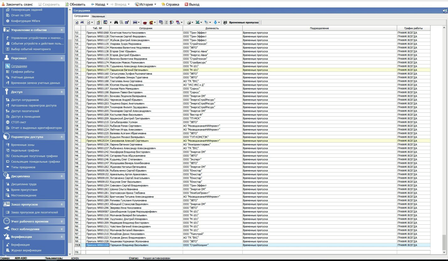Click the table columns copy icon
The height and width of the screenshot is (261, 448).
point(161,23)
